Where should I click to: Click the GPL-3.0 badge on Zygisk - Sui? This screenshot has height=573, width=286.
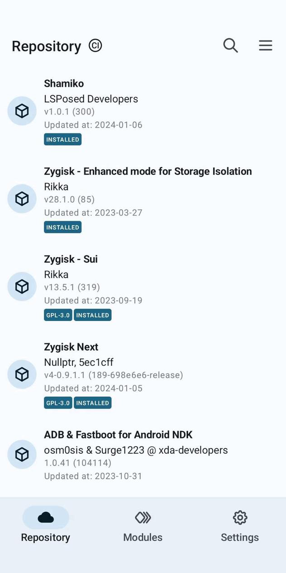[x=57, y=315]
